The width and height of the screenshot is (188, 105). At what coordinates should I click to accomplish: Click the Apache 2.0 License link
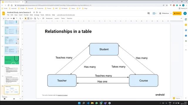(x=63, y=95)
